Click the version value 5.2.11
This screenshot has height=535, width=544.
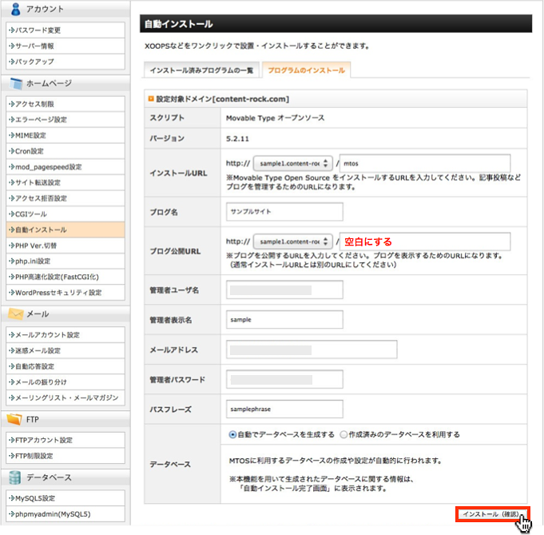(238, 138)
